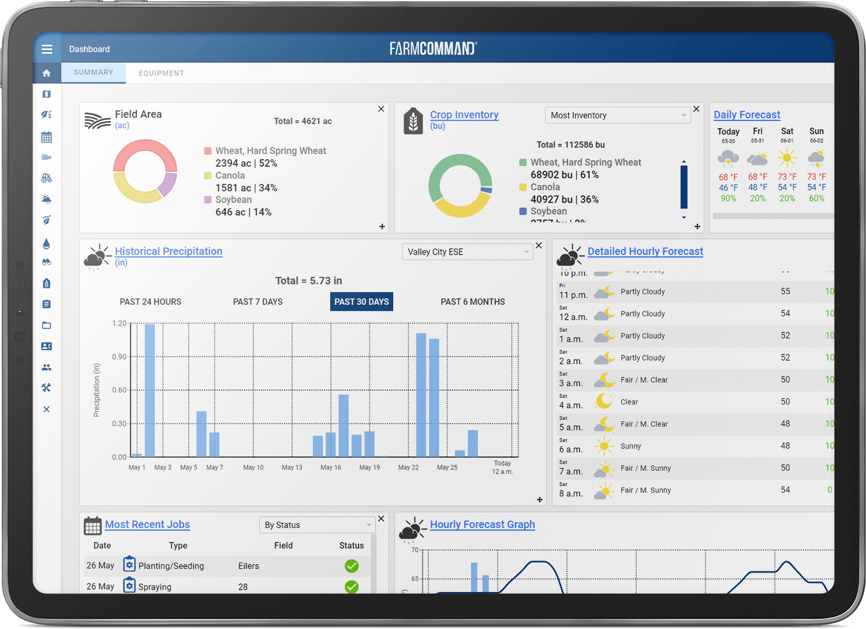The height and width of the screenshot is (629, 866).
Task: Switch to the EQUIPMENT tab
Action: click(161, 73)
